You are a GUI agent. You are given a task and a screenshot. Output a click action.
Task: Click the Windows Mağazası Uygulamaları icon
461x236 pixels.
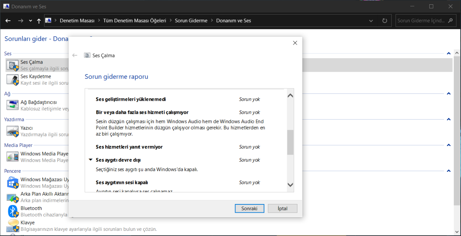coord(13,183)
